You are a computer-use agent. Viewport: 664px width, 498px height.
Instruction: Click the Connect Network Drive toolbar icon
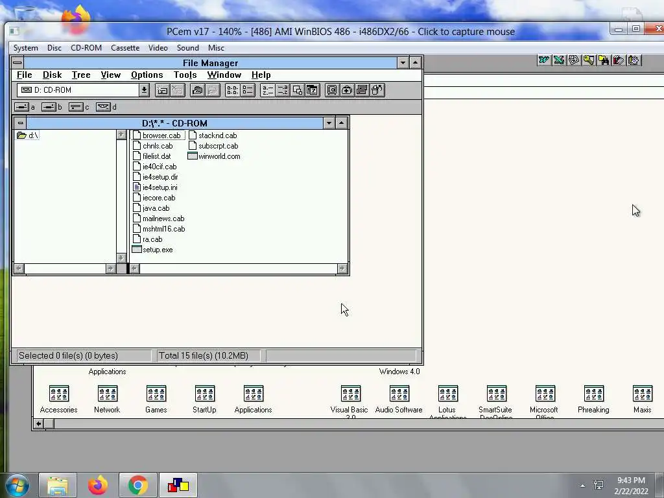point(162,90)
